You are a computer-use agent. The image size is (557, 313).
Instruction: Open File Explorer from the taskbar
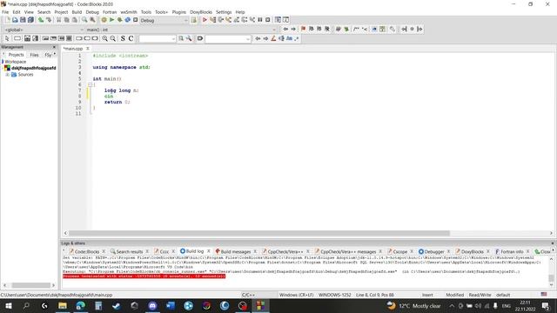click(x=63, y=305)
